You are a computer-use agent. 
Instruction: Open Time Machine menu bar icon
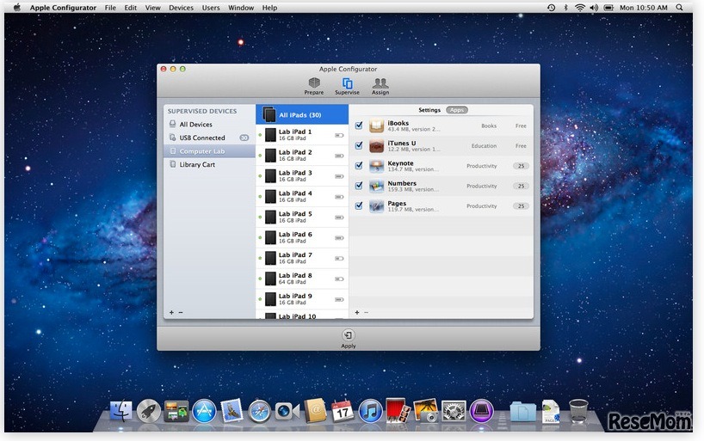(551, 7)
